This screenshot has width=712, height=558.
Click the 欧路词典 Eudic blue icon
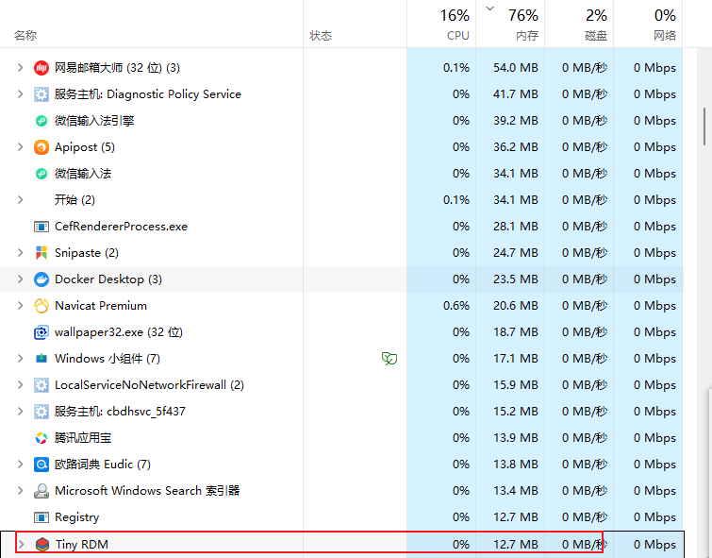pyautogui.click(x=41, y=465)
